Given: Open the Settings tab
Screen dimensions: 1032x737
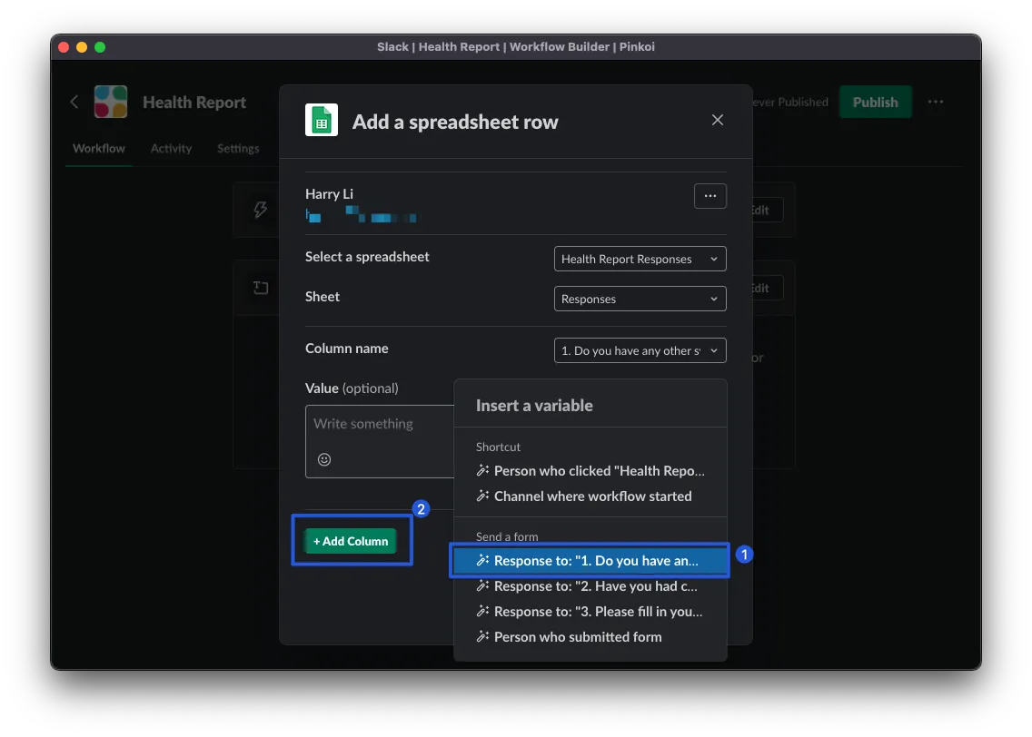Looking at the screenshot, I should coord(238,149).
